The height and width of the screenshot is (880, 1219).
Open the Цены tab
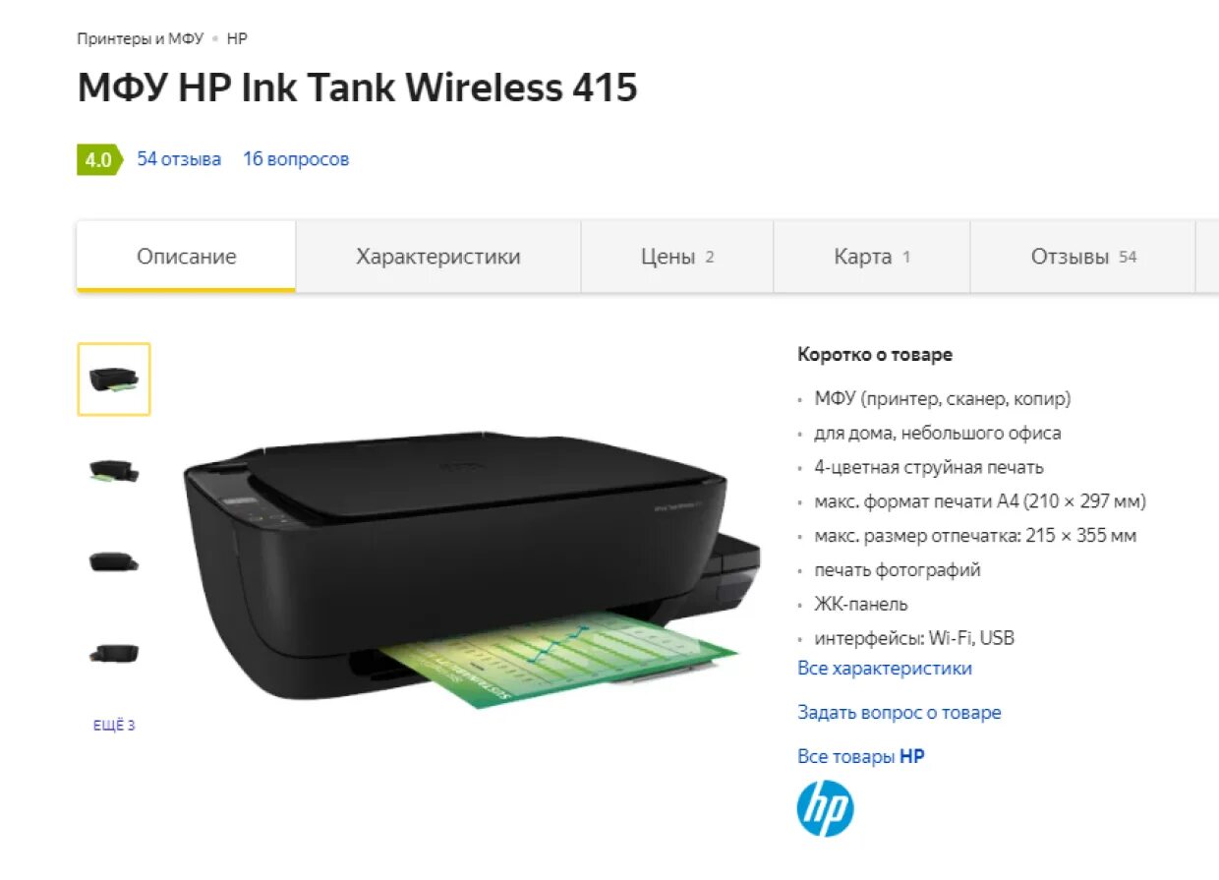677,257
